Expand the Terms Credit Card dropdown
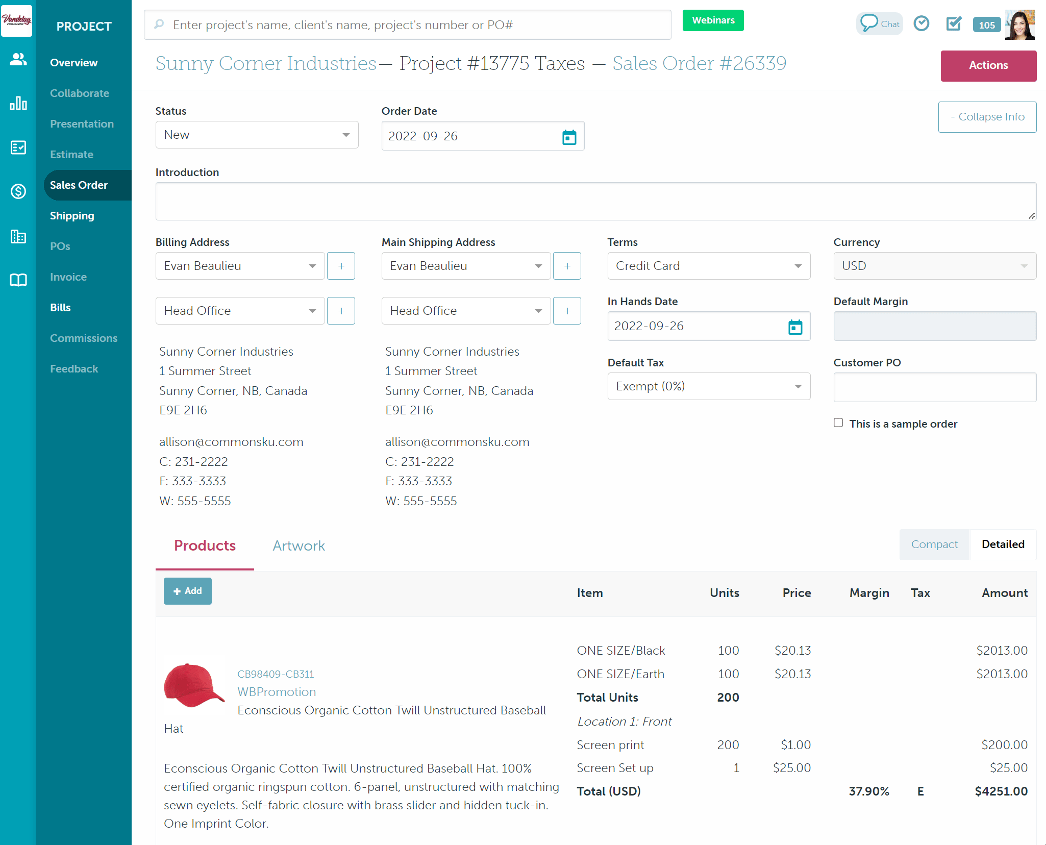The width and height of the screenshot is (1046, 845). tap(708, 266)
